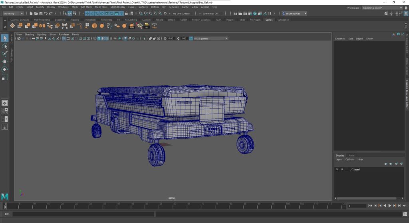409x223 pixels.
Task: Select the arrow Select tool in the toolbox
Action: [5, 38]
